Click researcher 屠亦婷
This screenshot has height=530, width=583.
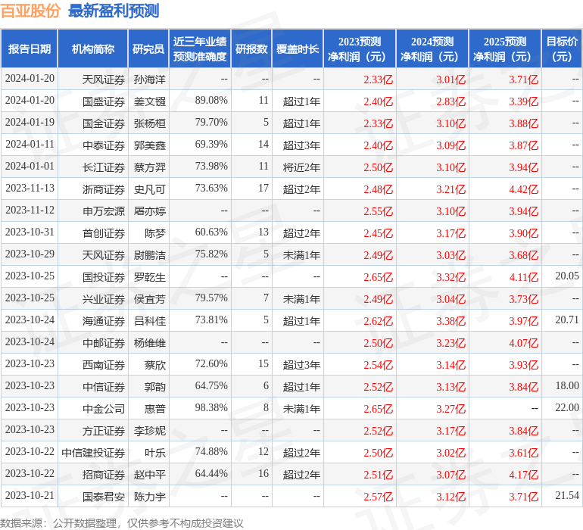coord(150,211)
